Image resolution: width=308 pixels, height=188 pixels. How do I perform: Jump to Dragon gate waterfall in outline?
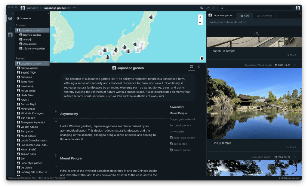[x=182, y=119]
